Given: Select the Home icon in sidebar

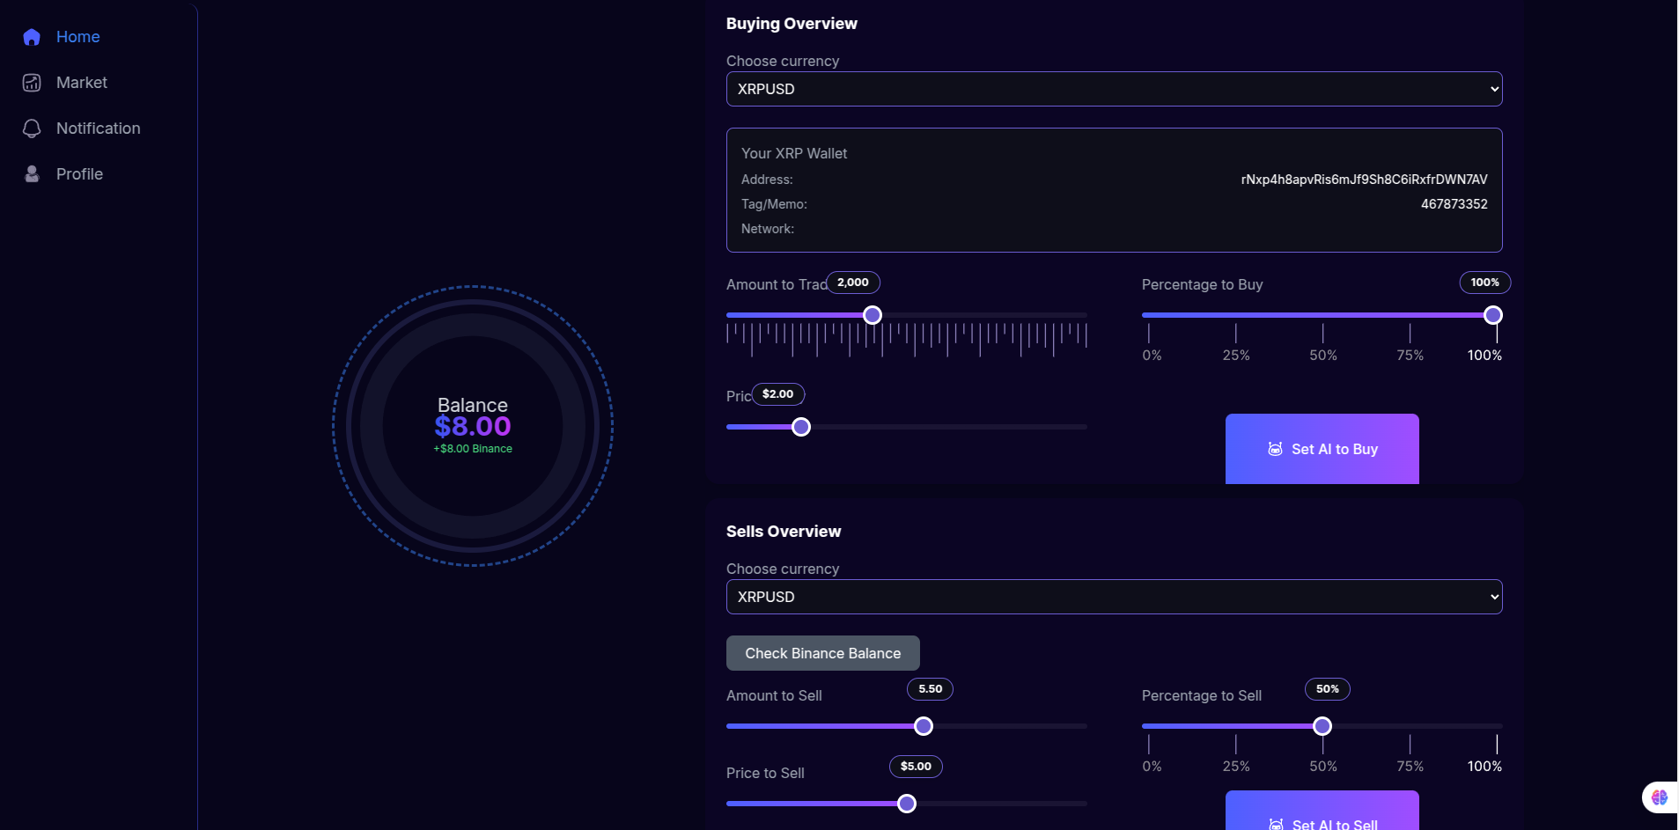Looking at the screenshot, I should pos(32,37).
